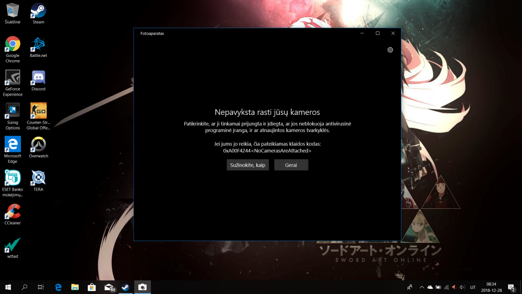Open the Camera app settings gear
The image size is (522, 294).
(x=390, y=50)
